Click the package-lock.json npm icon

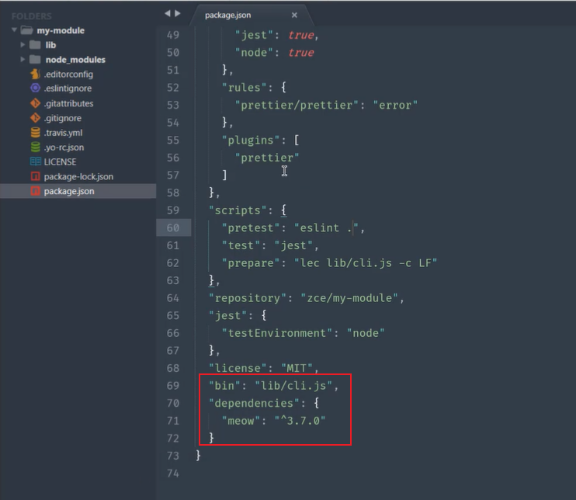click(35, 176)
